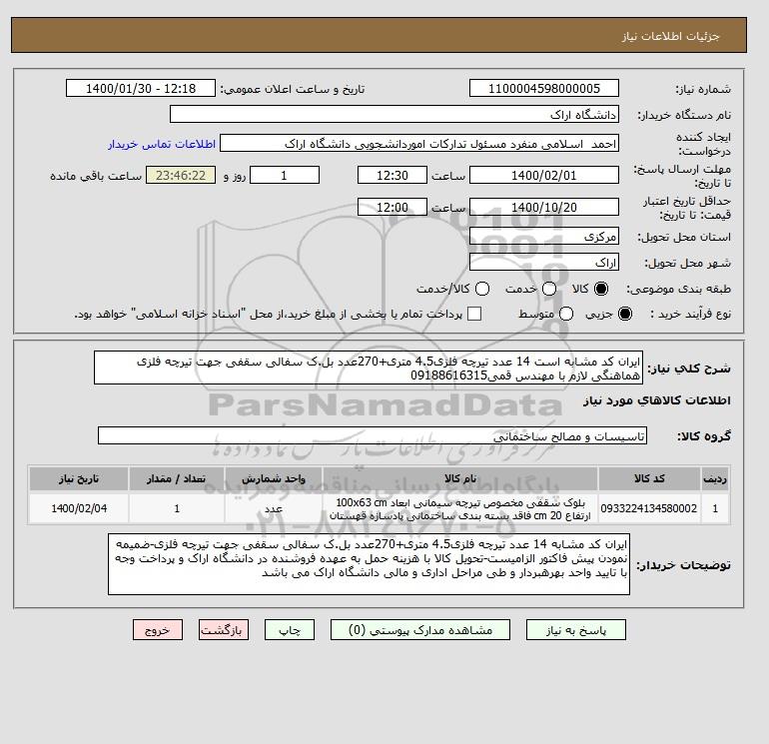Select the متوسط purchase type radio

(x=566, y=314)
